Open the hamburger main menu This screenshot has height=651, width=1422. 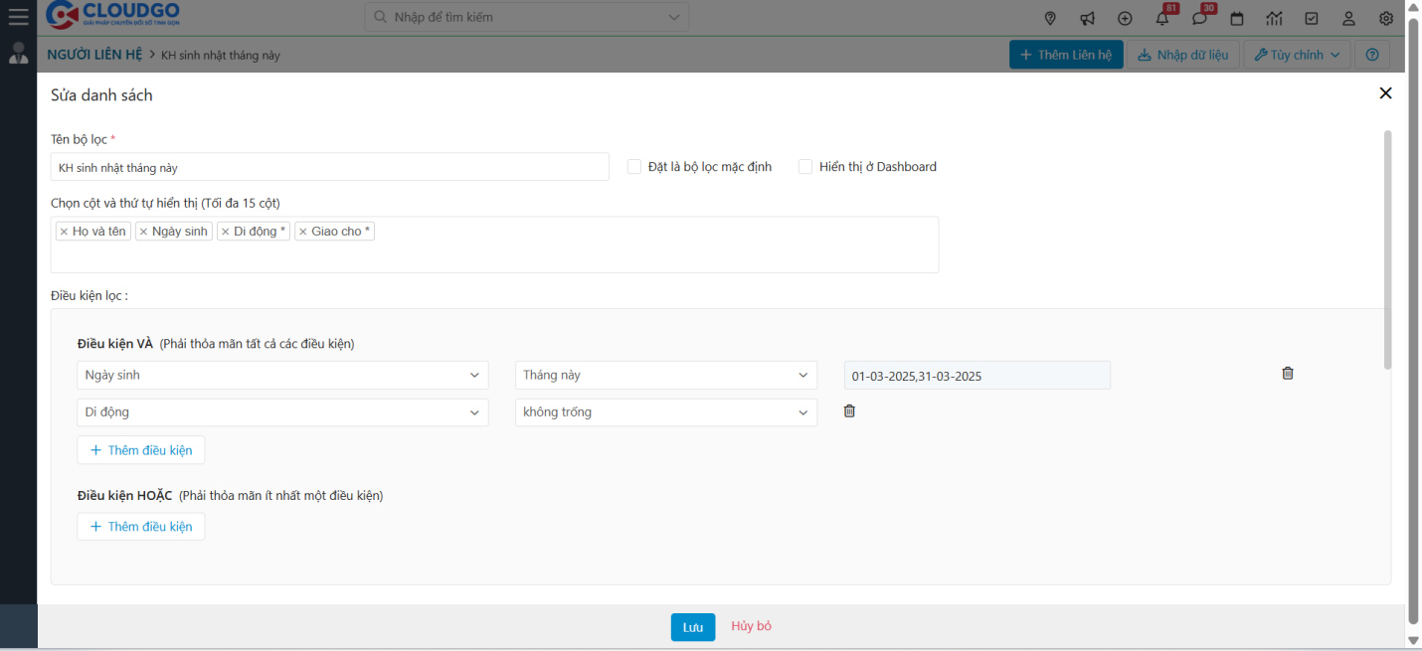tap(18, 16)
